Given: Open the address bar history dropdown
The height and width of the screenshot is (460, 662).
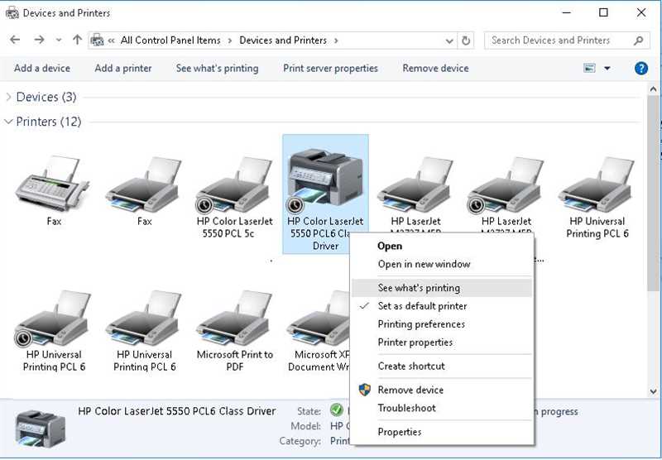Looking at the screenshot, I should tap(449, 41).
